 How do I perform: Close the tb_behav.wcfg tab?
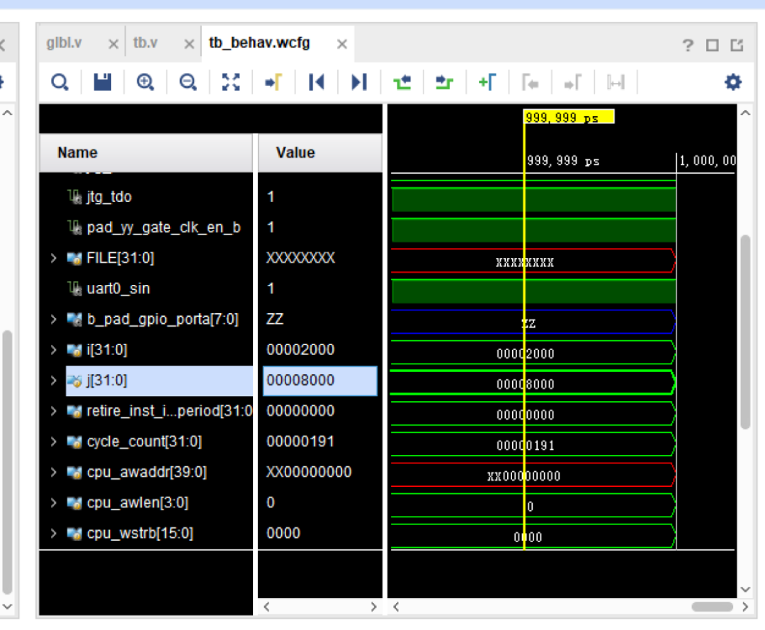(x=342, y=45)
